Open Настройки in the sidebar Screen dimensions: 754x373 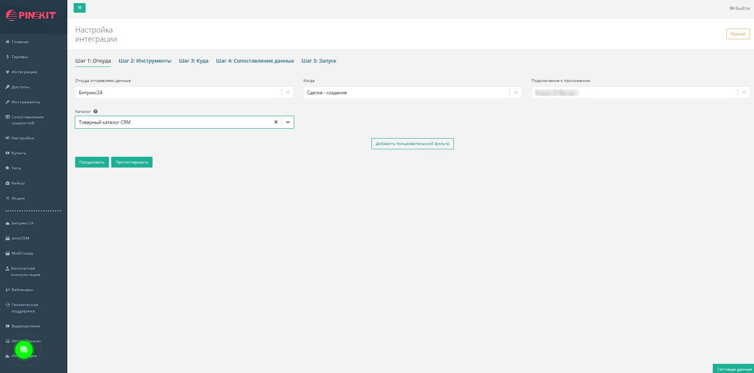[x=23, y=138]
